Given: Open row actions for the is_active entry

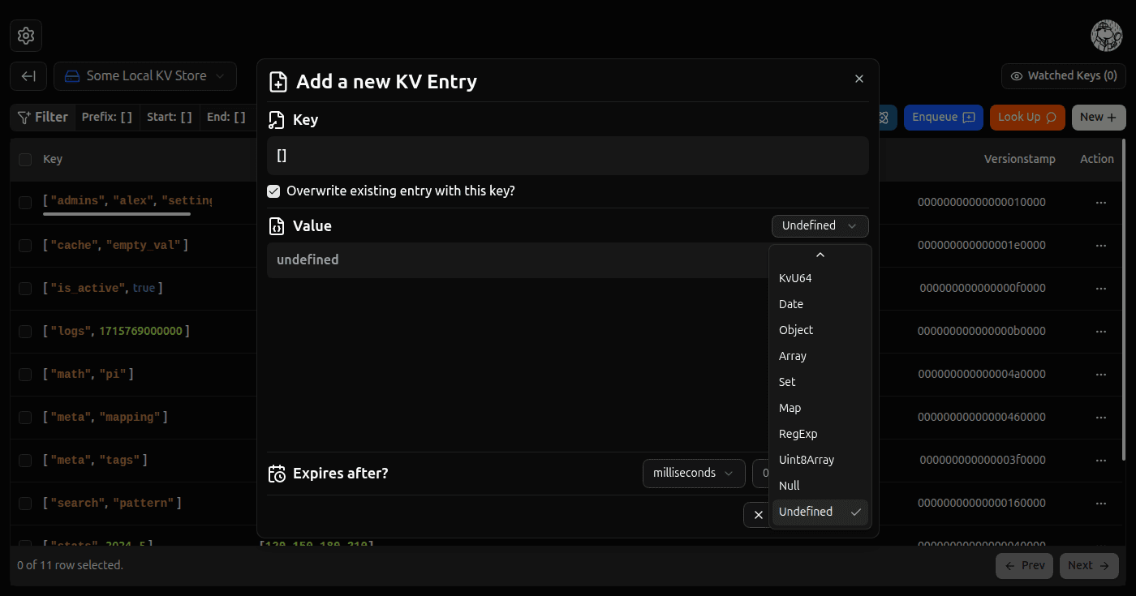Looking at the screenshot, I should click(x=1101, y=288).
